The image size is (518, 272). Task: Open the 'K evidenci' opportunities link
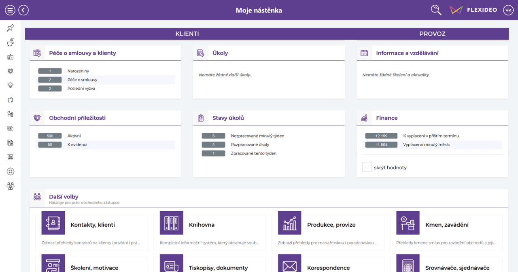105,144
